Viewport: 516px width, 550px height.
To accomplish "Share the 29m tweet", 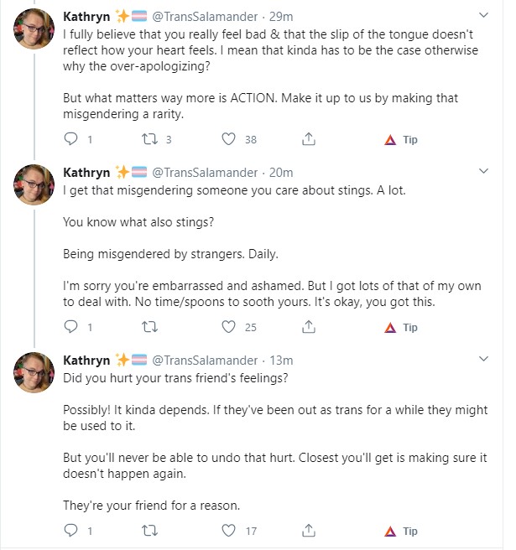I will click(309, 139).
